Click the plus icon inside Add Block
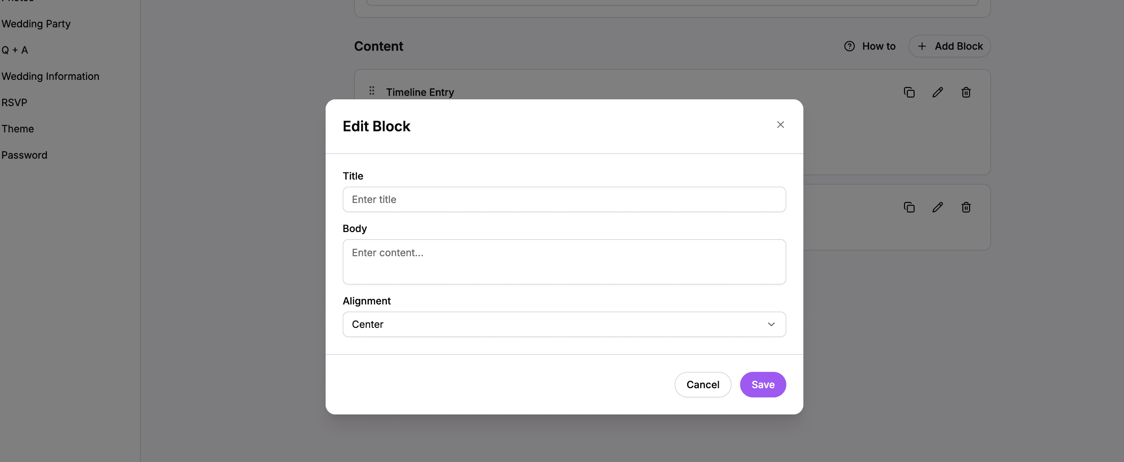This screenshot has height=462, width=1124. 921,46
